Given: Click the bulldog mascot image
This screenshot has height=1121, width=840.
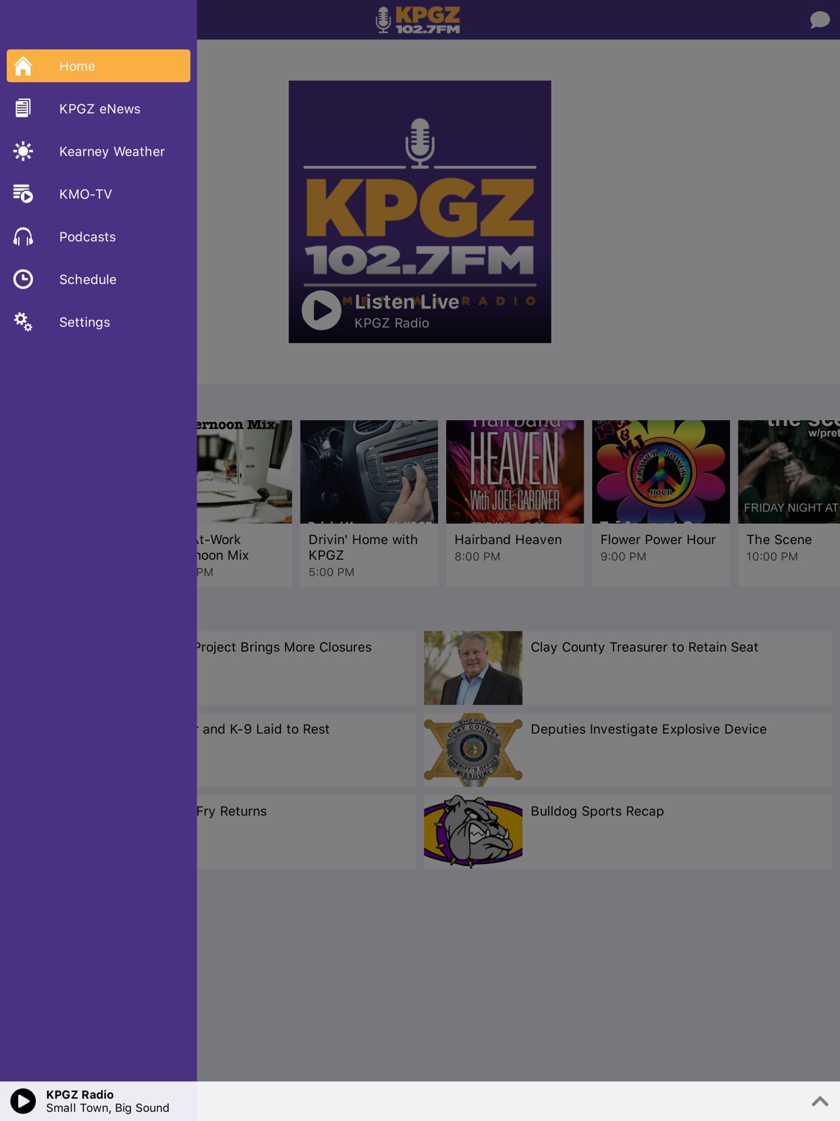Looking at the screenshot, I should 473,832.
